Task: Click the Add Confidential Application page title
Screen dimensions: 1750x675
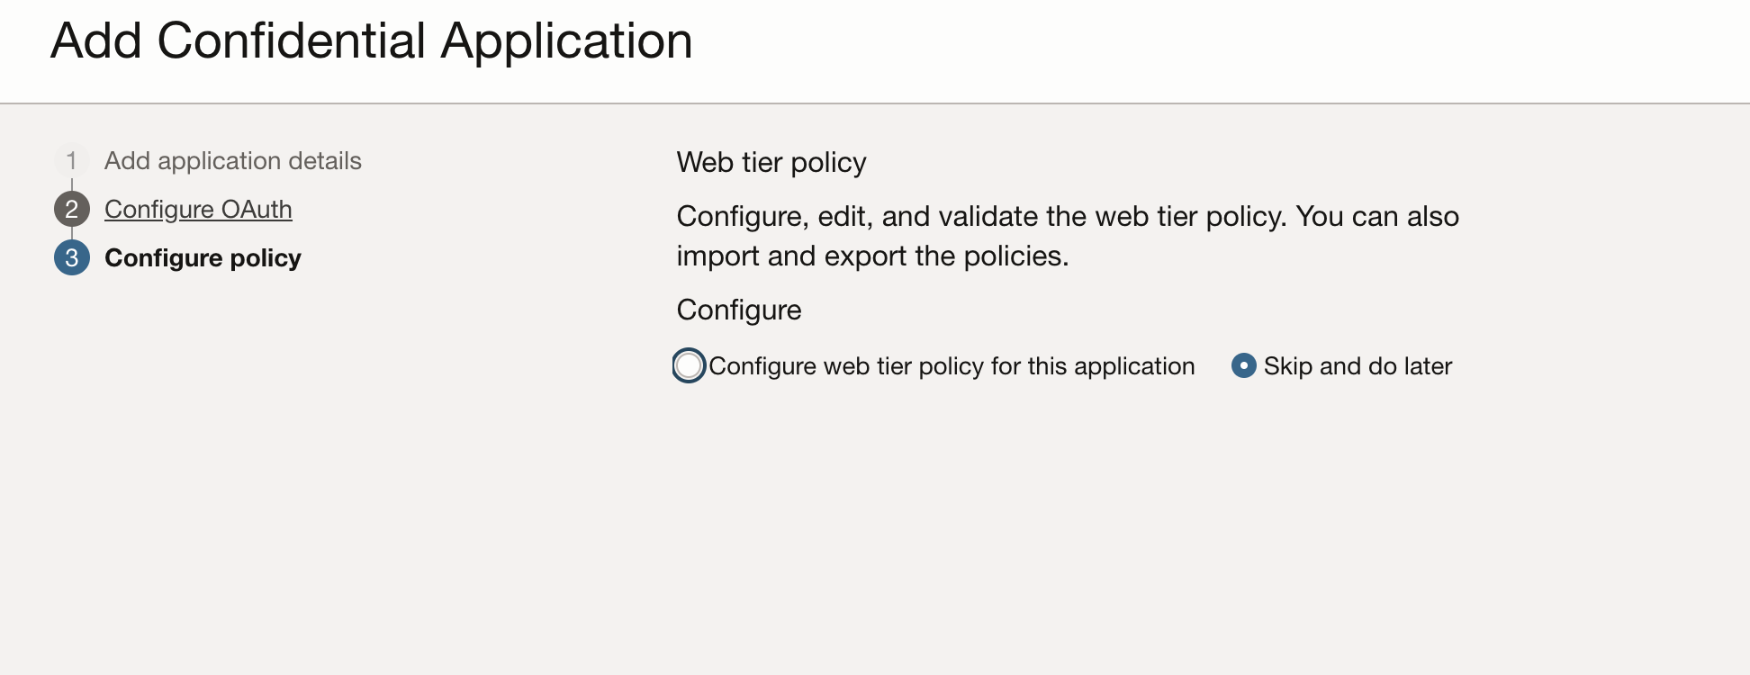Action: coord(371,41)
